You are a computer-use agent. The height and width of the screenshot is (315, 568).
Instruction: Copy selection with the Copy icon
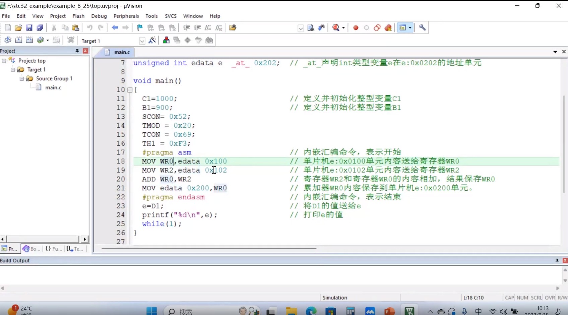point(65,28)
